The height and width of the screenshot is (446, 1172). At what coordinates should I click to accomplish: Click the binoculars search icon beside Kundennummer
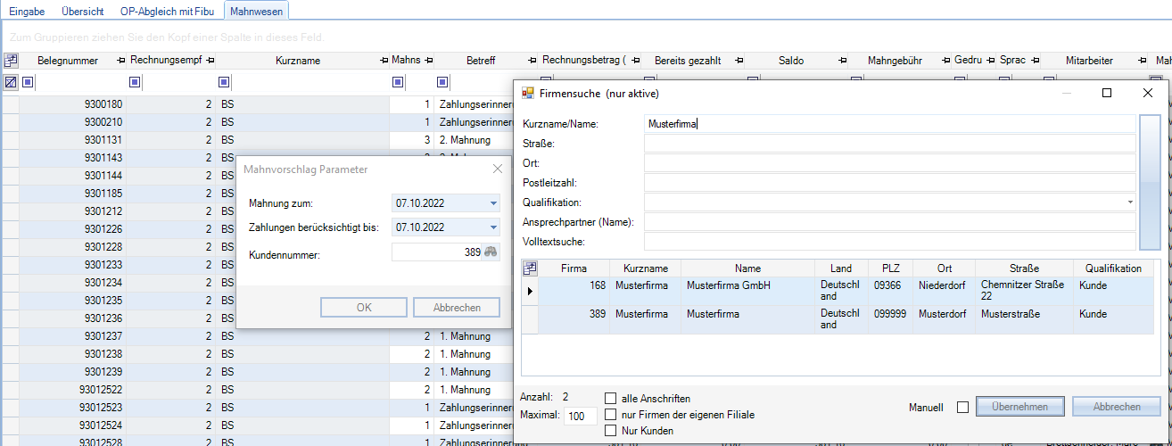click(490, 253)
